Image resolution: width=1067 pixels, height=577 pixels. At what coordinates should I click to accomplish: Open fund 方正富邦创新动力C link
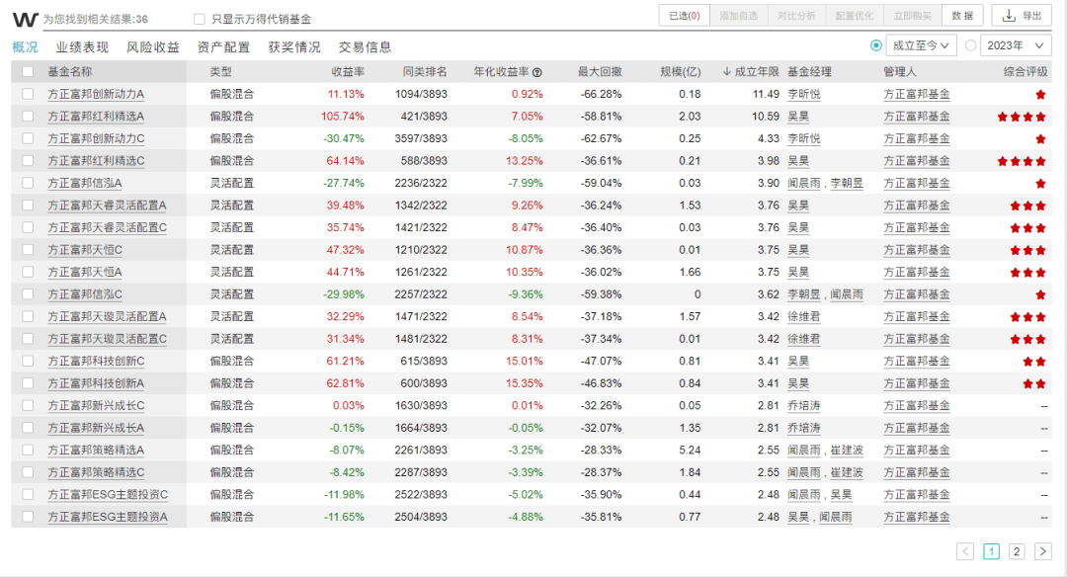[x=96, y=138]
